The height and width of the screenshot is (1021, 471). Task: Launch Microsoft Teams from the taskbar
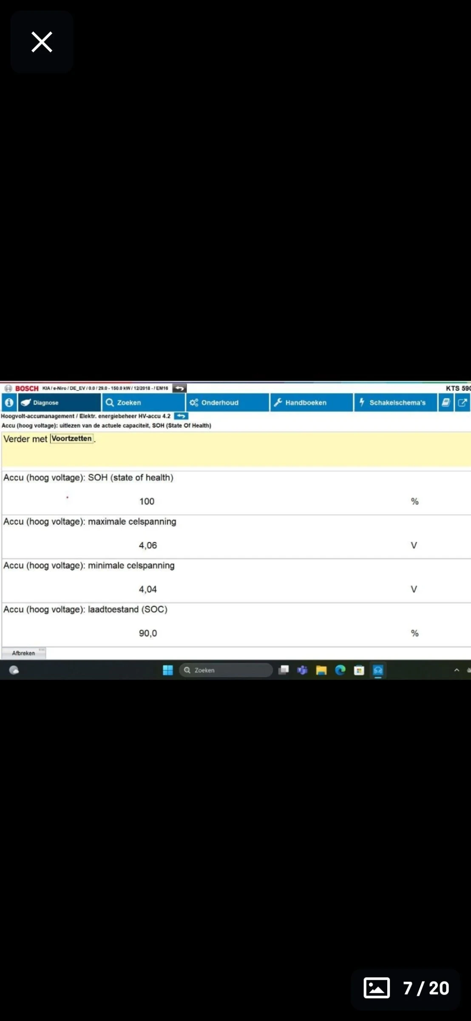(x=302, y=670)
